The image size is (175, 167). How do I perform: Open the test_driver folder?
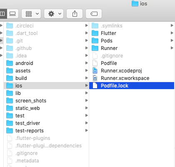tap(46, 123)
